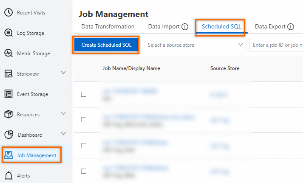Open Alerts from the sidebar
The image size is (303, 183).
(x=23, y=176)
